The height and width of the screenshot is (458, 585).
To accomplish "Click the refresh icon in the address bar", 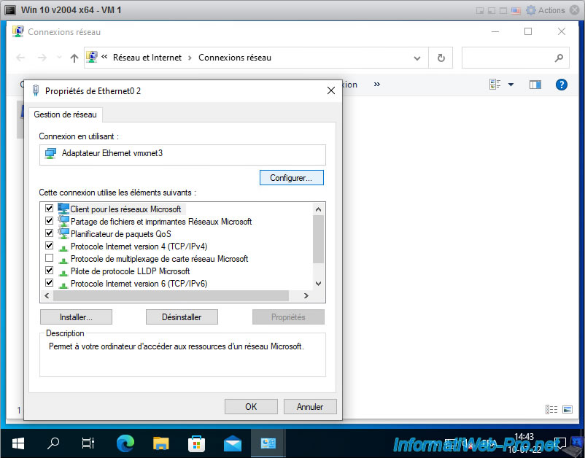I will click(441, 57).
